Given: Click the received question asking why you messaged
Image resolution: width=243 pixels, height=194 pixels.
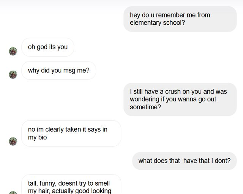Looking at the screenshot, I should point(59,70).
